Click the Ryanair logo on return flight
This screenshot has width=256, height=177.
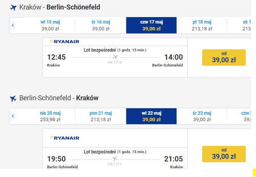pyautogui.click(x=64, y=138)
